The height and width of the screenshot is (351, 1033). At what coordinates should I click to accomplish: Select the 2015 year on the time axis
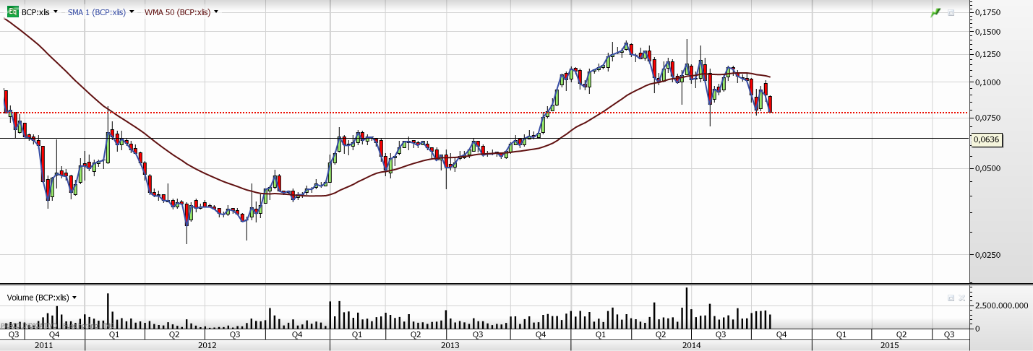889,345
